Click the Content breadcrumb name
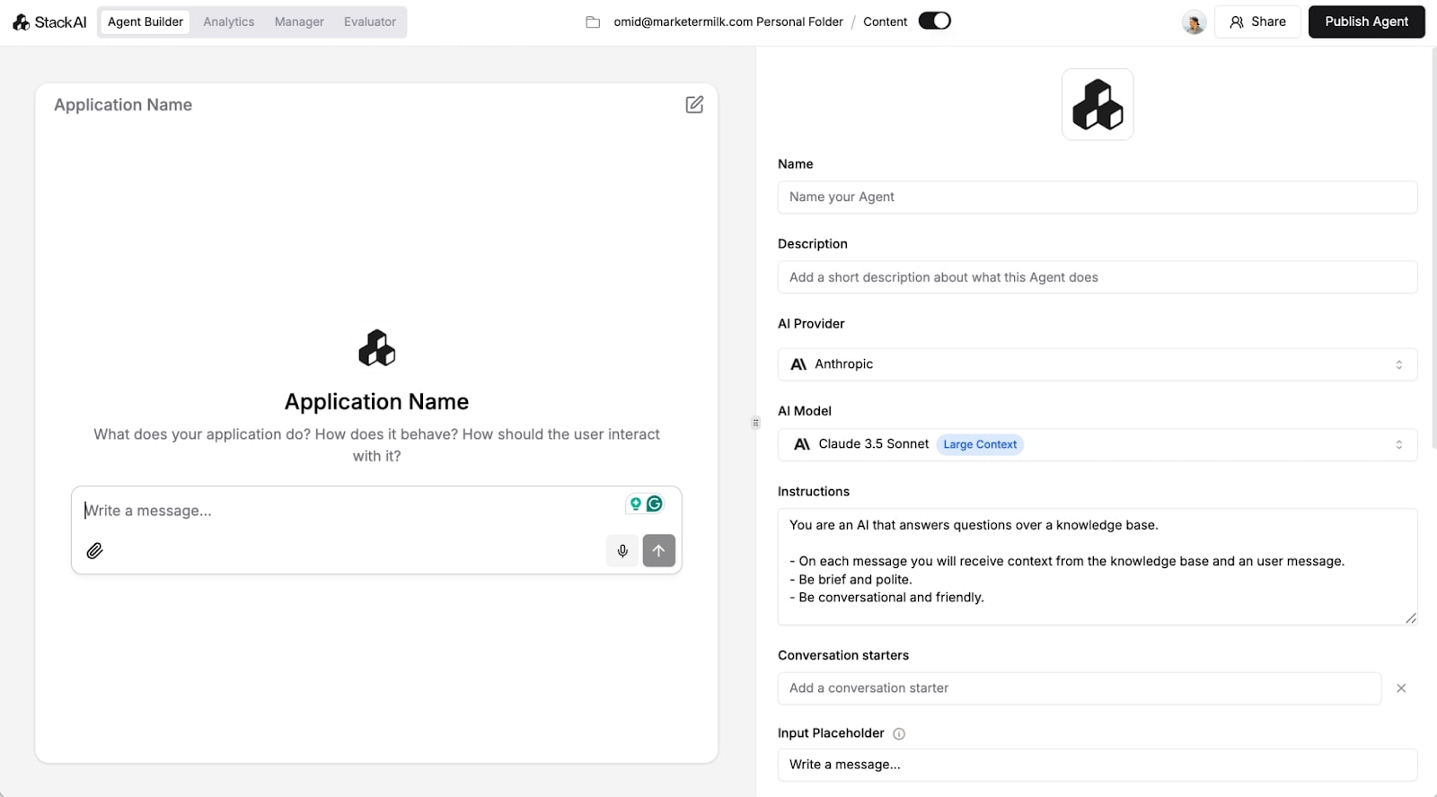Viewport: 1437px width, 797px height. [x=886, y=22]
